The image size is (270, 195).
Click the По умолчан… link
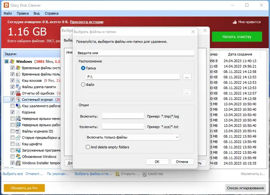pyautogui.click(x=58, y=174)
